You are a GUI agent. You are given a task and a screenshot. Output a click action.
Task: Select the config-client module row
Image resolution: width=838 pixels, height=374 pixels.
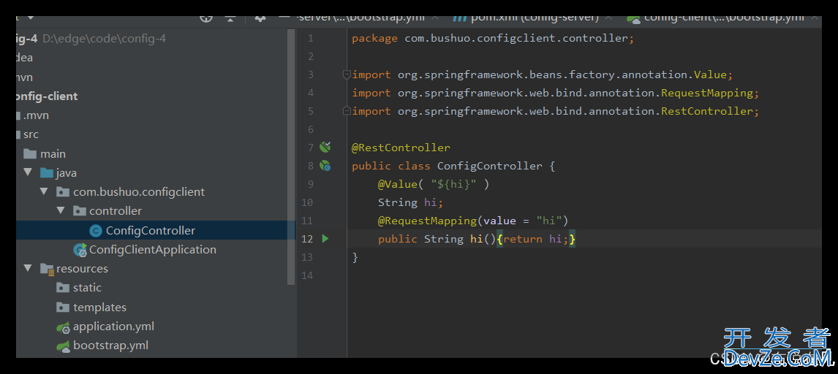pos(155,96)
